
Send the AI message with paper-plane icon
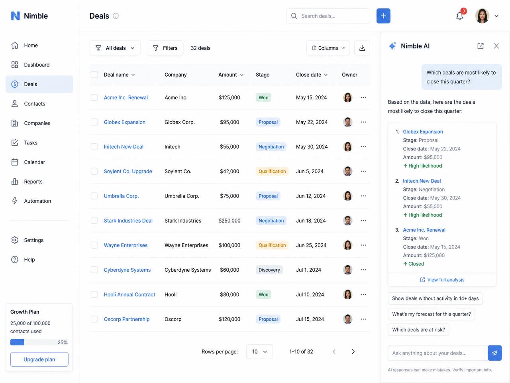[x=495, y=353]
